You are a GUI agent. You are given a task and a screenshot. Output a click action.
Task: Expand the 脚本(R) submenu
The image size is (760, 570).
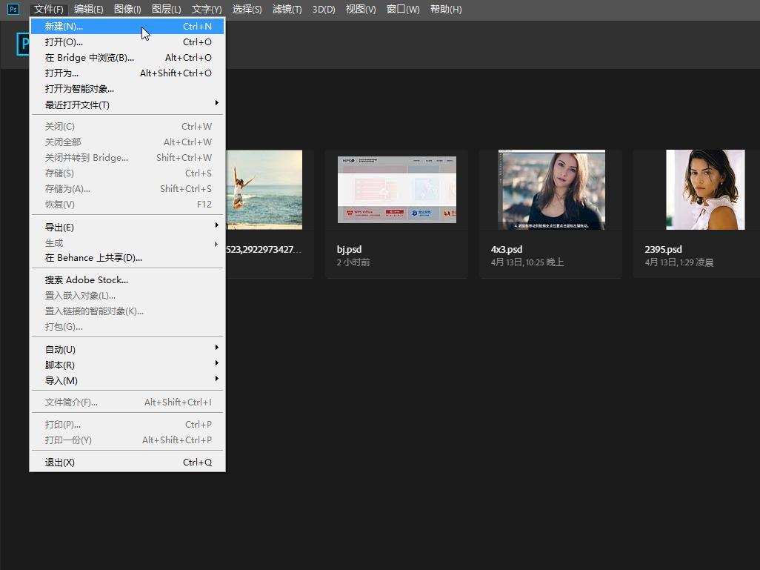(59, 365)
